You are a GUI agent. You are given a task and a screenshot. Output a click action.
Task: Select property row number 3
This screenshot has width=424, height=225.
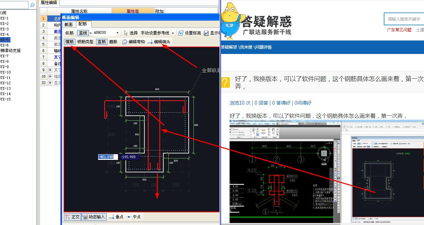[x=44, y=31]
